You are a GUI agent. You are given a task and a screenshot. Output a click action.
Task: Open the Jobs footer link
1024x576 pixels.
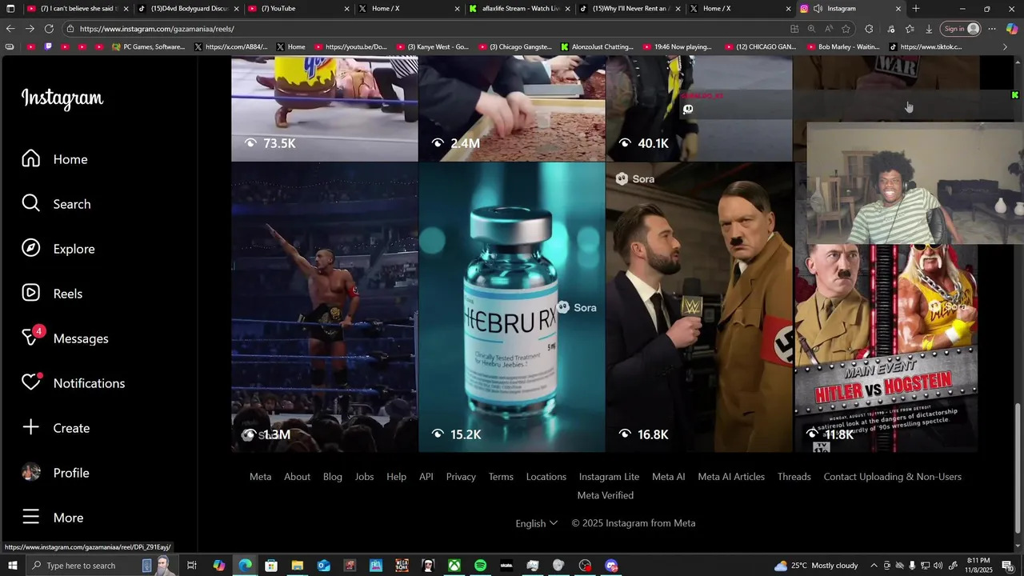(364, 477)
